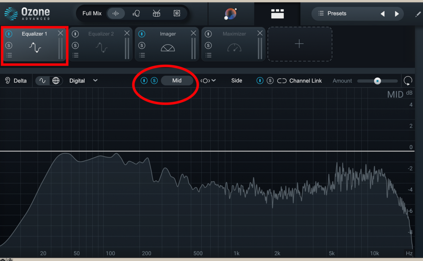Select the bass speaker target icon
The height and width of the screenshot is (261, 423).
click(x=177, y=13)
